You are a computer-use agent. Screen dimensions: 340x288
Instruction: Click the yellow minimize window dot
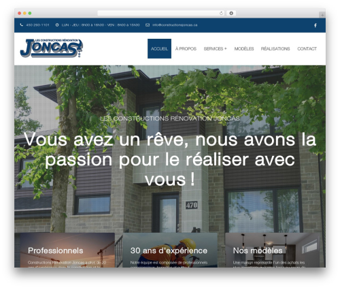[x=24, y=14]
